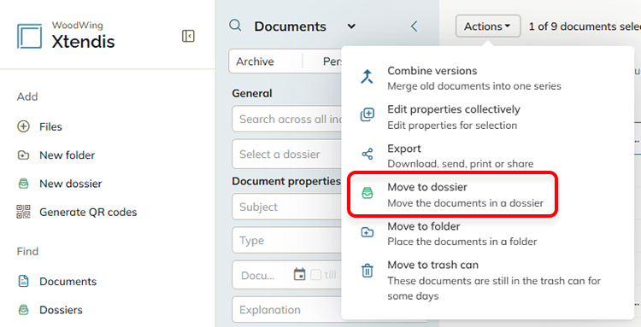
Task: Expand the Documents search type dropdown
Action: coord(351,26)
